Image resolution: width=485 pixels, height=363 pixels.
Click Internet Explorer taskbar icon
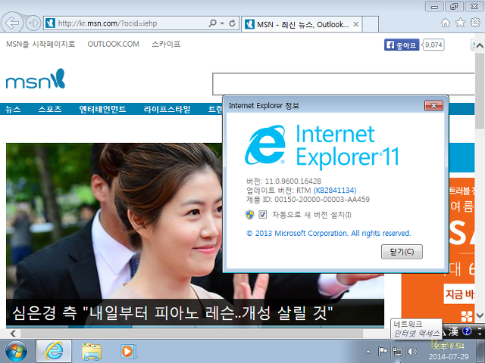[54, 351]
